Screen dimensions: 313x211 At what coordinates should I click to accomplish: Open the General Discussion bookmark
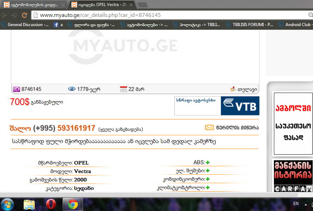pos(25,25)
